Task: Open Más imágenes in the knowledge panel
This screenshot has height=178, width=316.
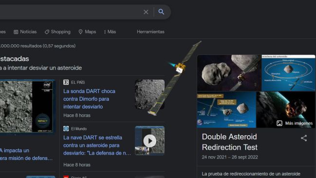Action: tap(295, 123)
